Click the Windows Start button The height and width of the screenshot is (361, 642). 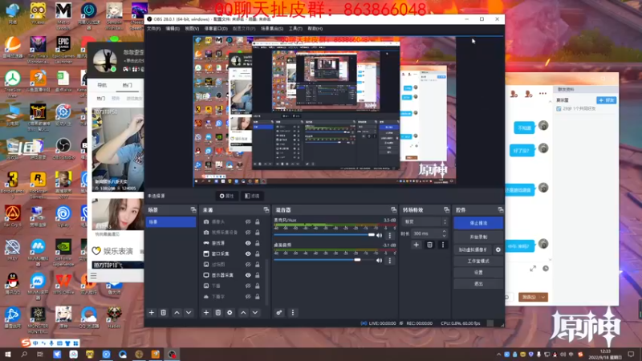[8, 355]
